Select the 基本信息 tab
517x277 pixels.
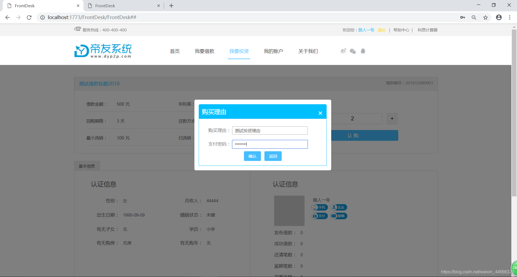[x=87, y=166]
